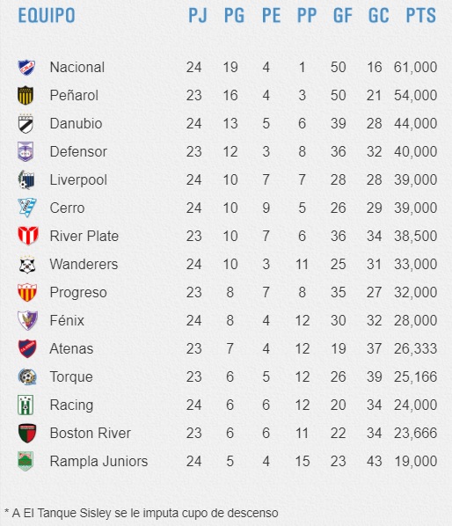Select the Boston River red-green shield

click(x=27, y=433)
